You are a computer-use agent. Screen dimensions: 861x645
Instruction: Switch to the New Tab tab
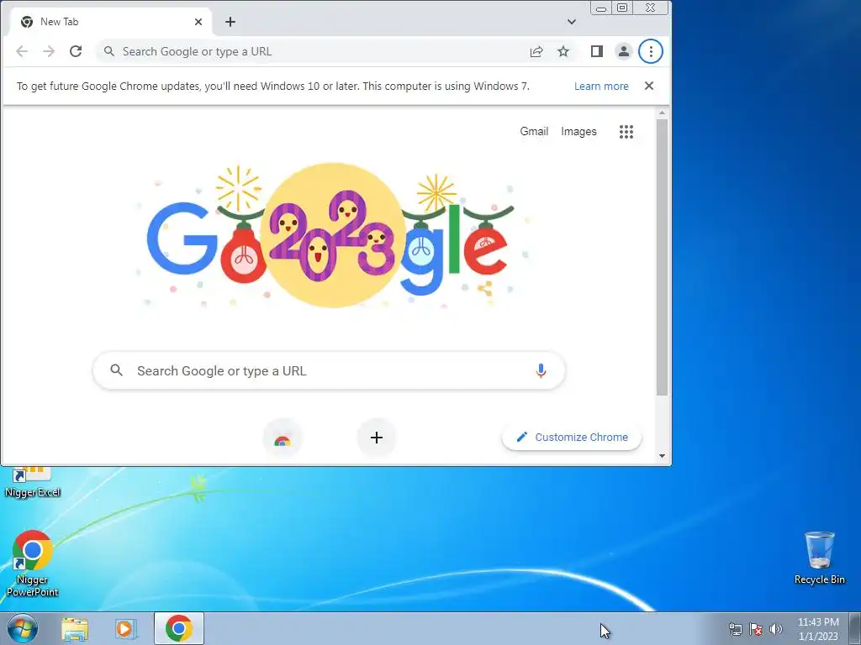111,22
